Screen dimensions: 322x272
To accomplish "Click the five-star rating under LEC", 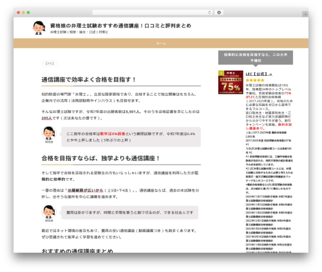I will point(255,80).
